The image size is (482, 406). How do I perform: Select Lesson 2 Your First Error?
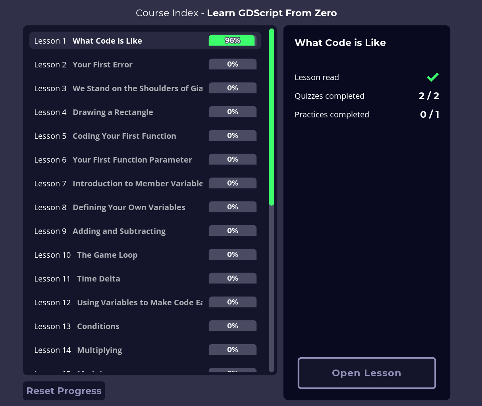tap(145, 64)
